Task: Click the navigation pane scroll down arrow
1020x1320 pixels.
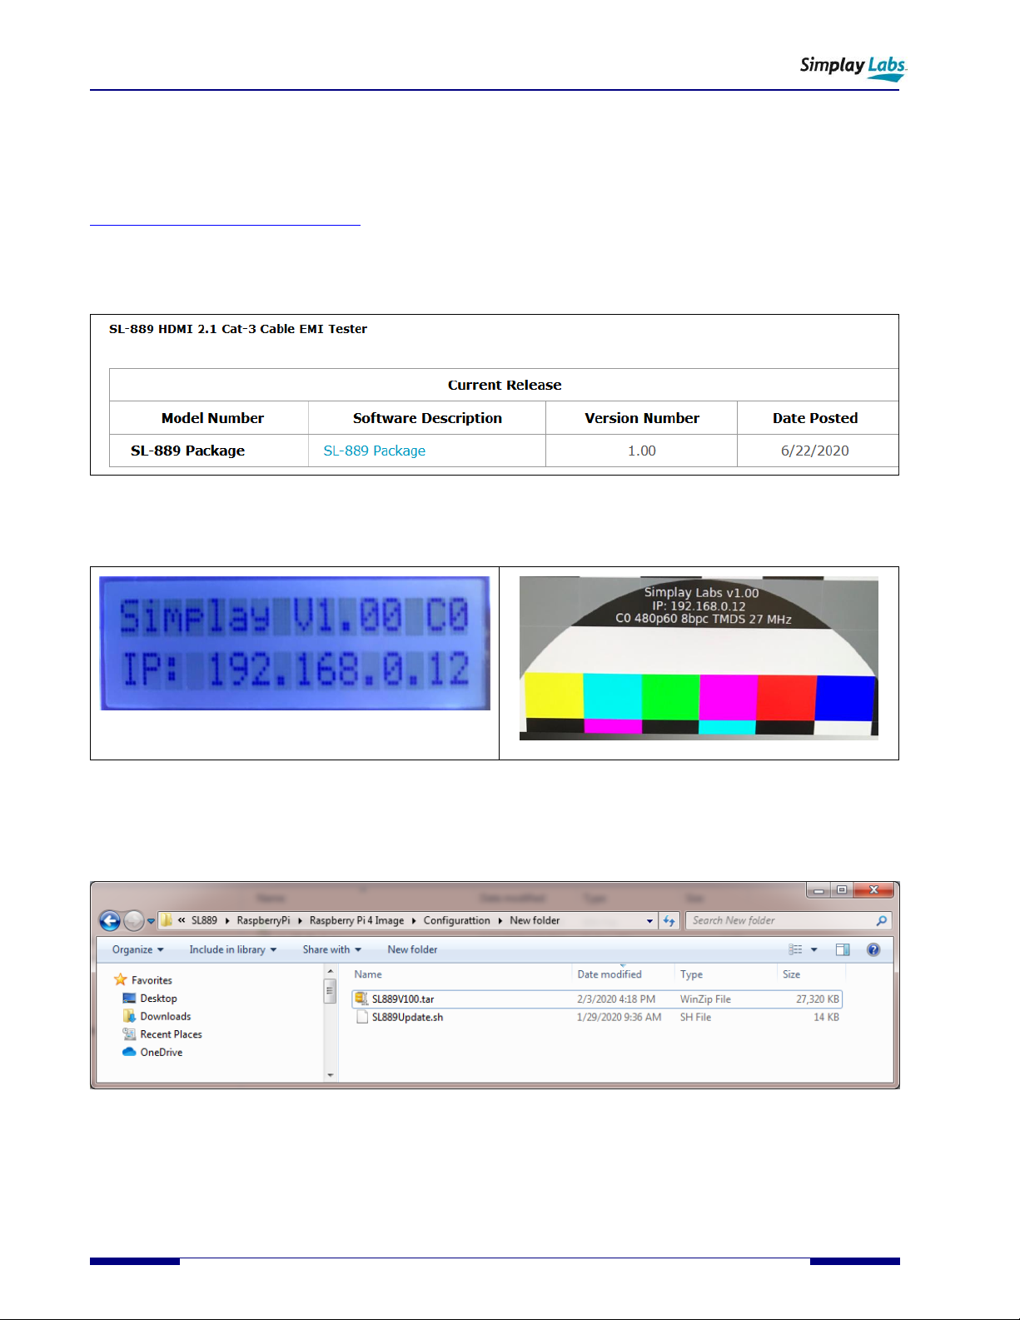Action: tap(331, 1075)
